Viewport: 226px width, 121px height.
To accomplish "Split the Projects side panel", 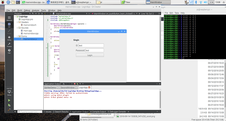I will [39, 13].
